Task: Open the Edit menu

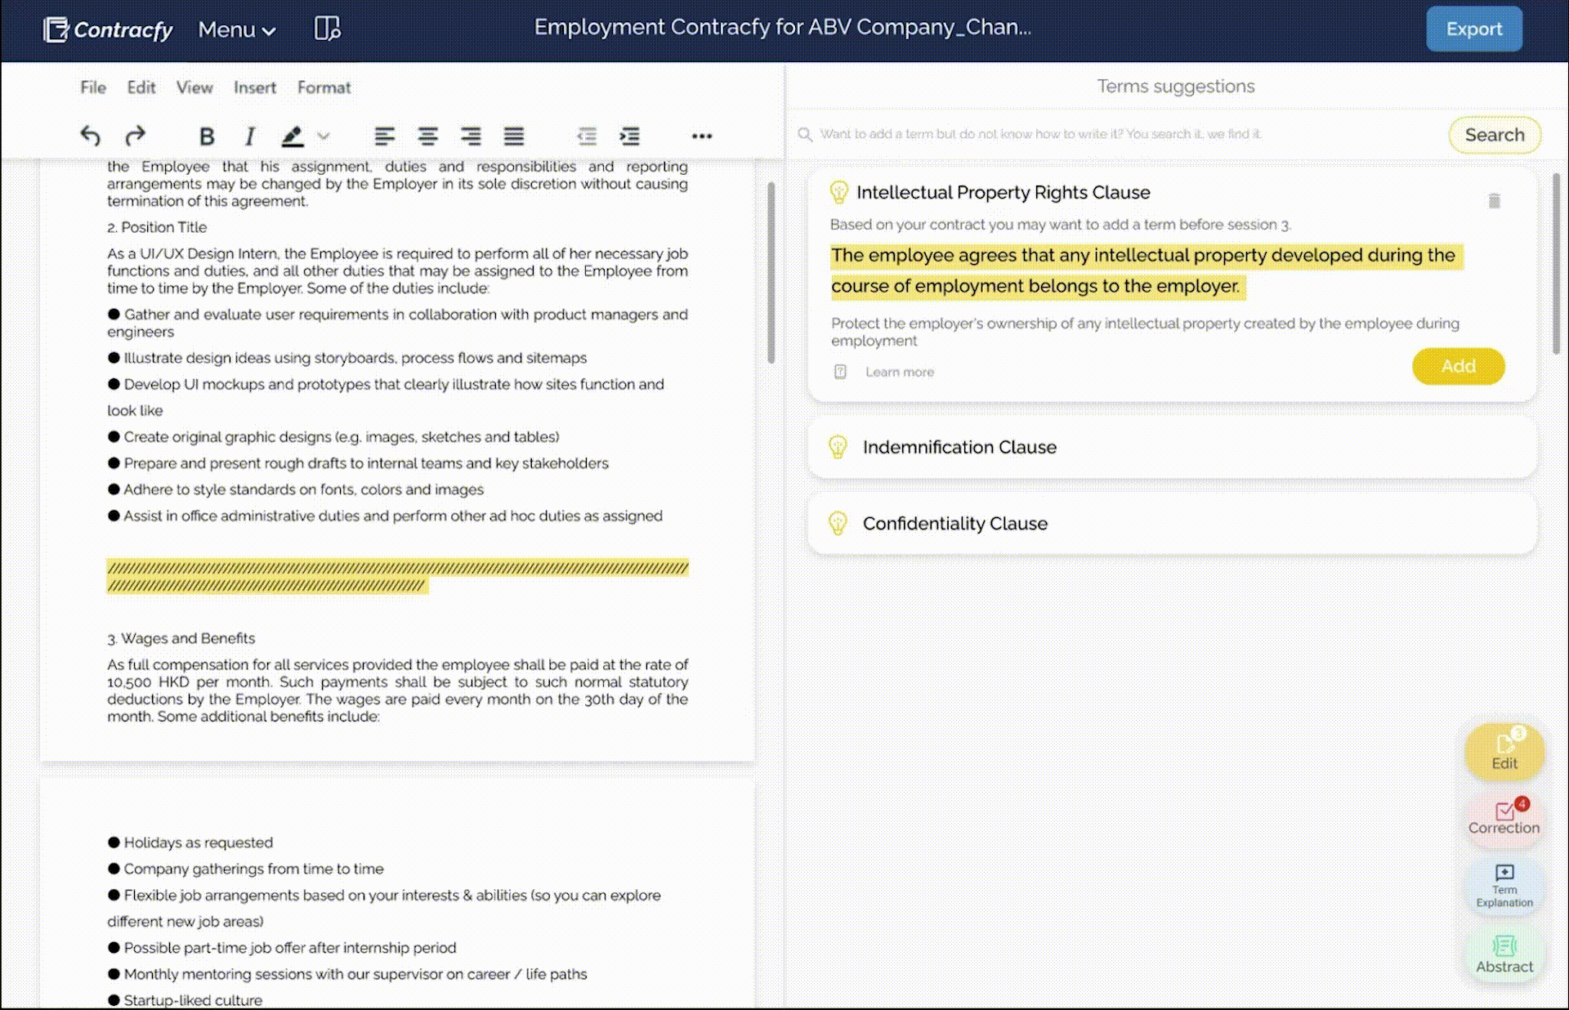Action: coord(141,87)
